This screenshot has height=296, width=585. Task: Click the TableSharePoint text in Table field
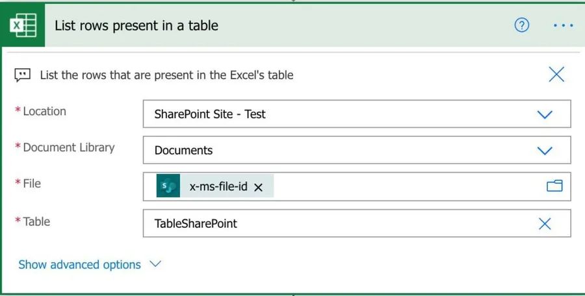(x=196, y=223)
